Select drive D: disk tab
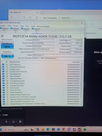 click(x=15, y=30)
